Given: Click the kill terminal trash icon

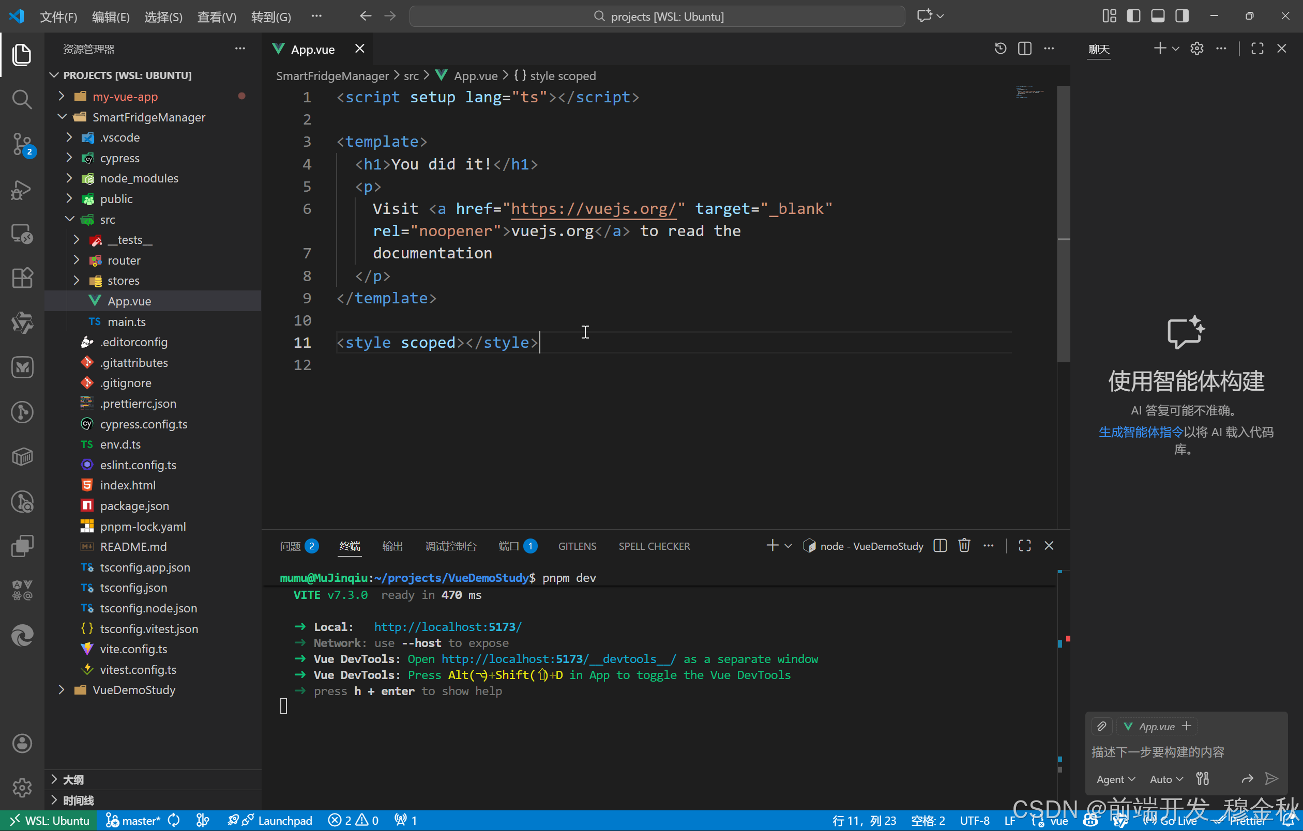Looking at the screenshot, I should (x=964, y=546).
